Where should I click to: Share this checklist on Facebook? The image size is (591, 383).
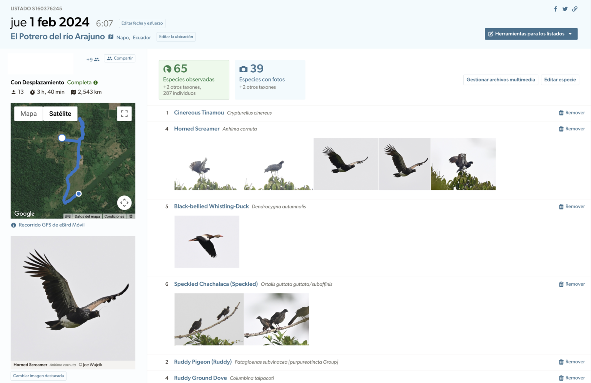click(555, 8)
